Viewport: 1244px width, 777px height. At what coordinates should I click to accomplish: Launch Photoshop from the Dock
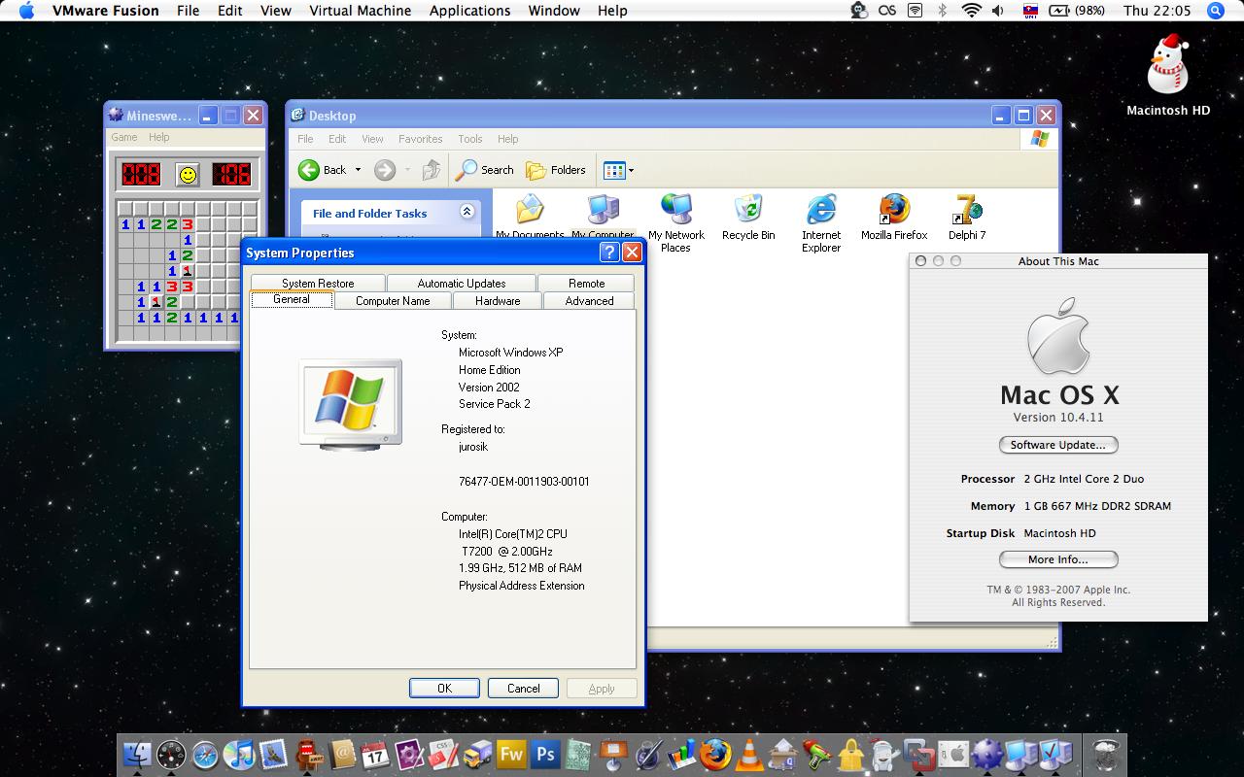(x=545, y=755)
